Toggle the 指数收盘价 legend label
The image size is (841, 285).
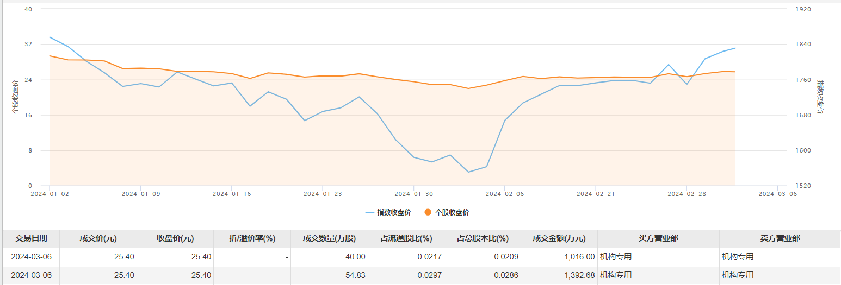click(x=394, y=212)
